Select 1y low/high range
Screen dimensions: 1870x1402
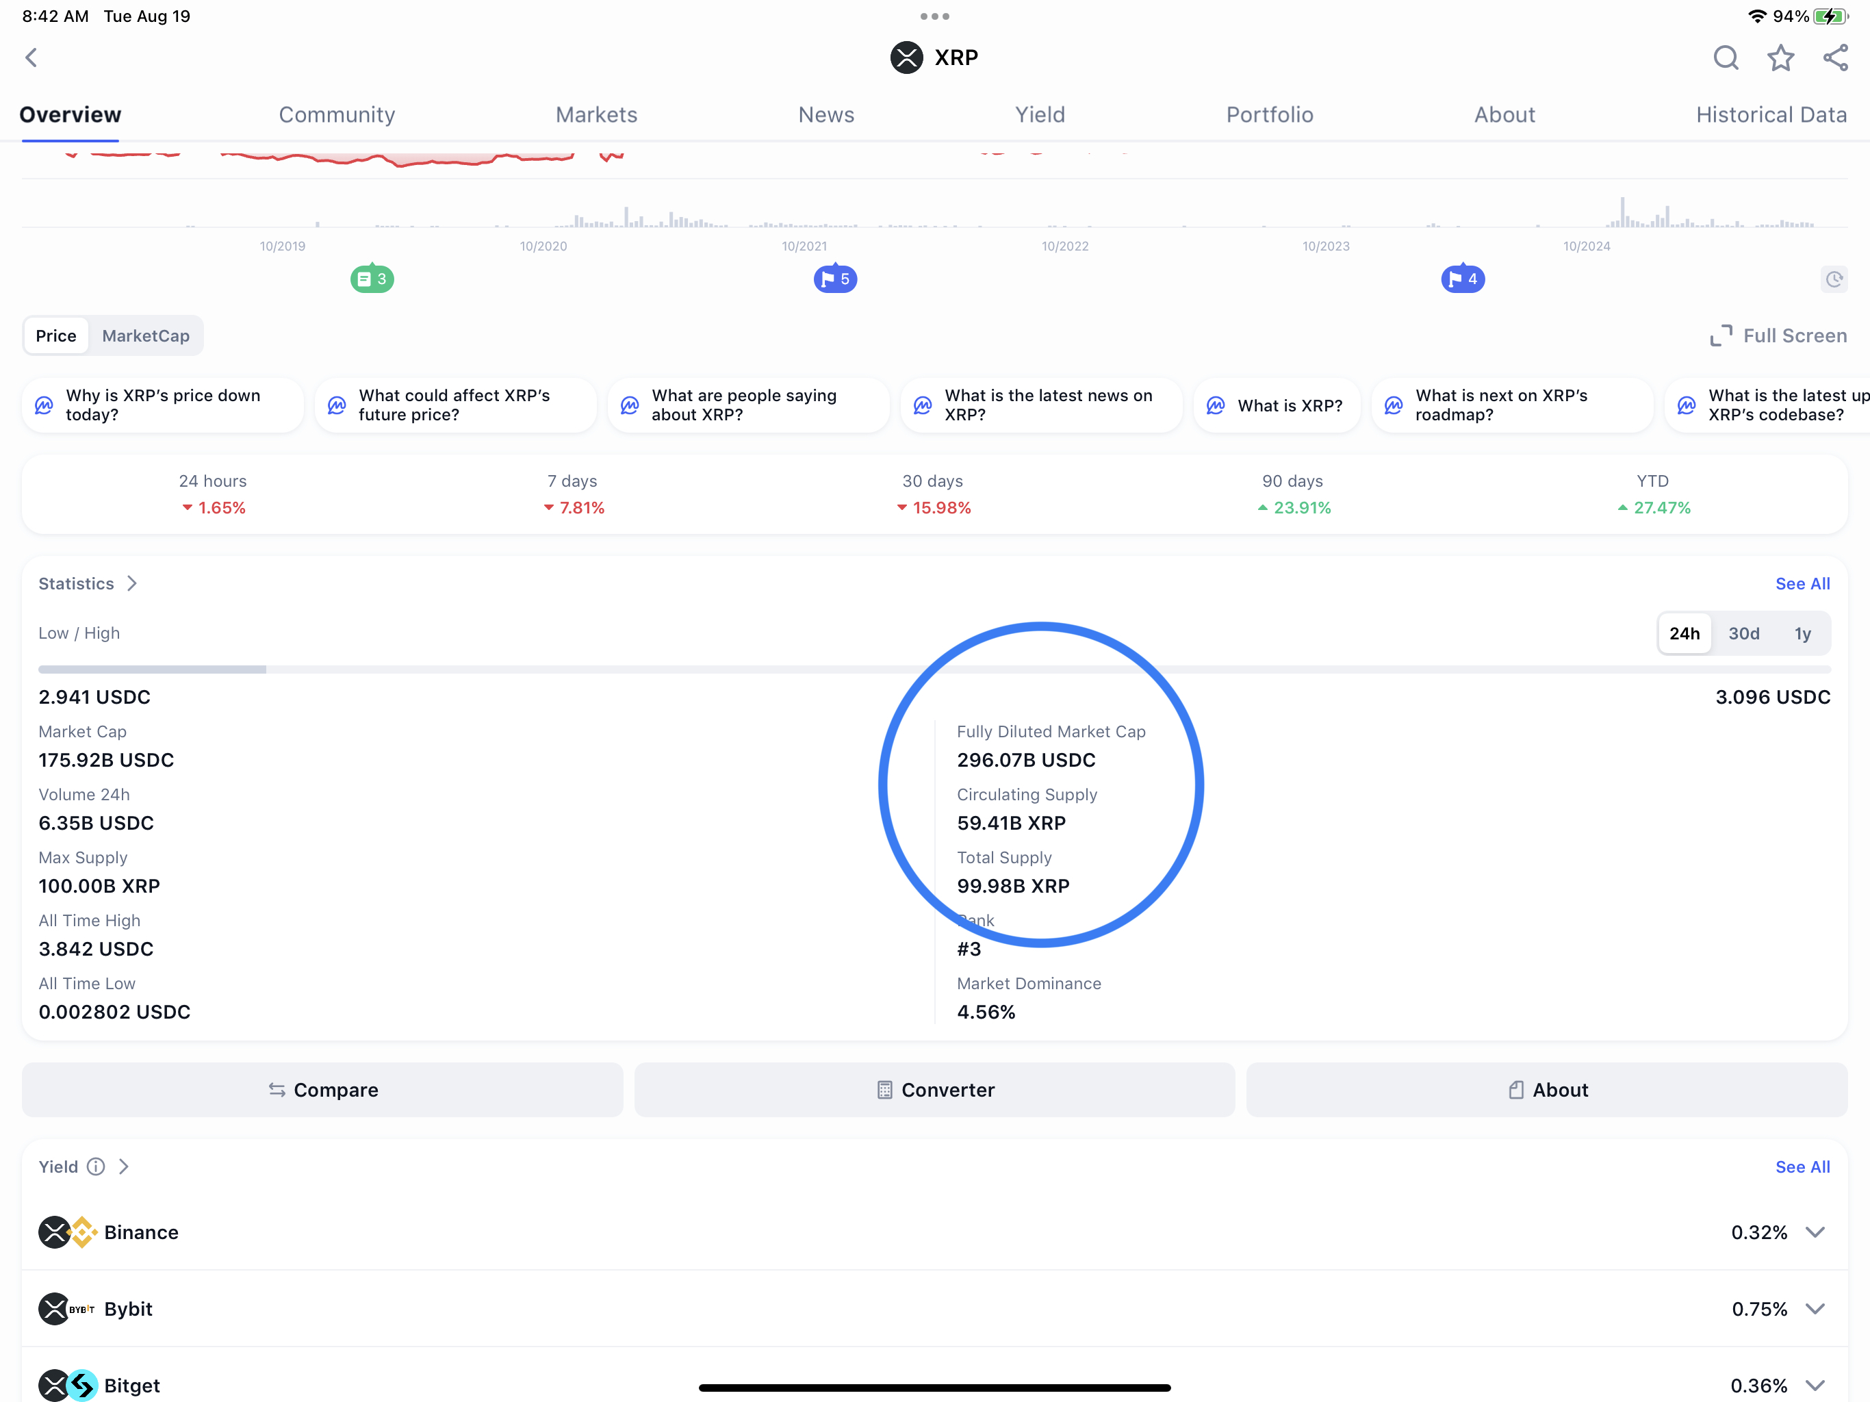click(1802, 633)
